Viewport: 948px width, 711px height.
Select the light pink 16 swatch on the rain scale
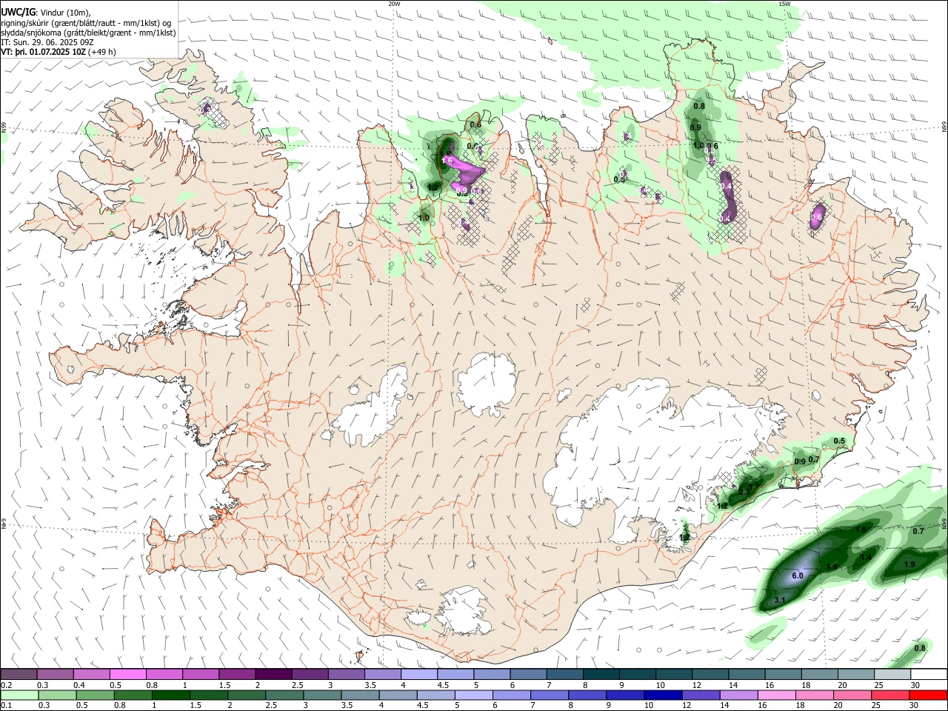coord(777,695)
